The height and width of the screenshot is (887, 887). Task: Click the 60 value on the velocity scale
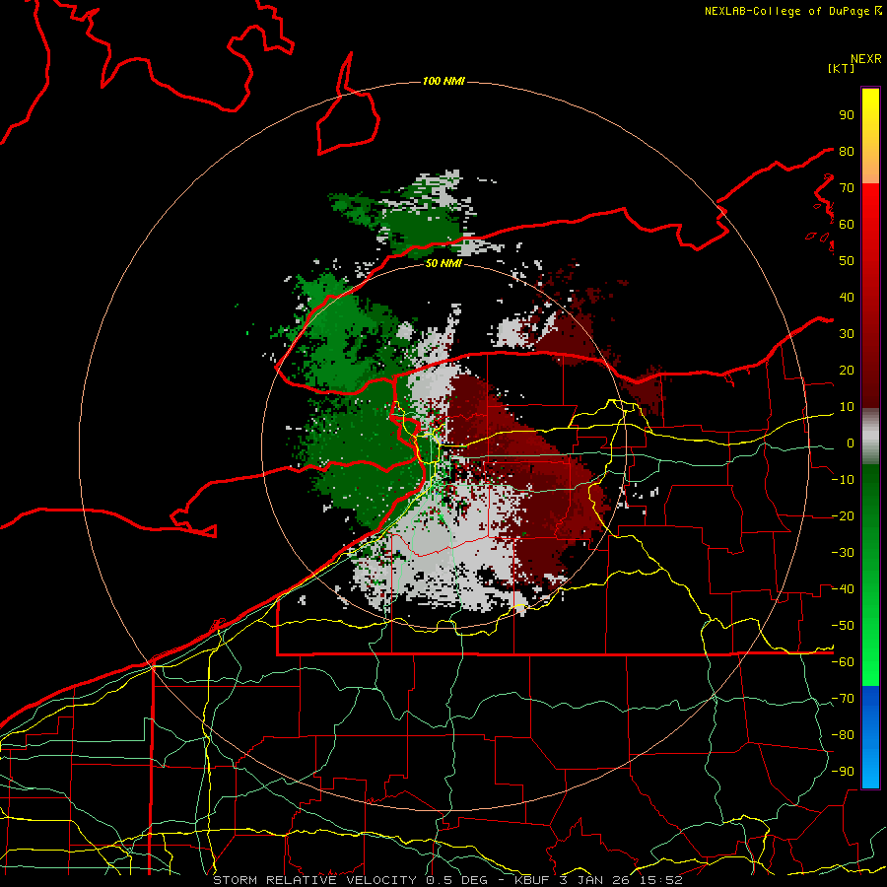847,224
